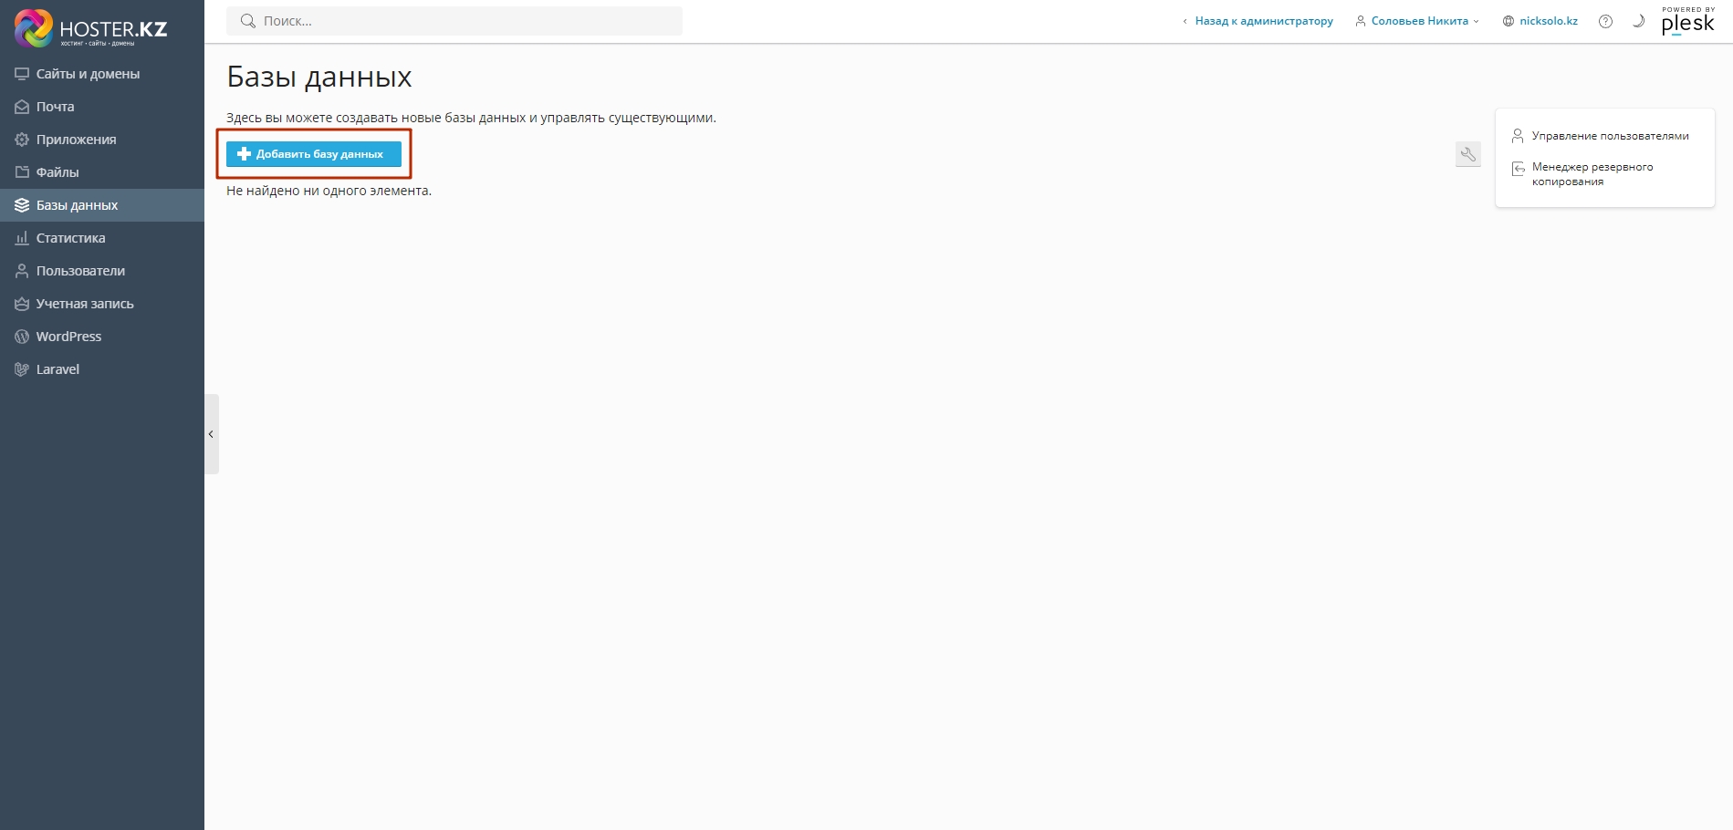The height and width of the screenshot is (830, 1733).
Task: Open the help question mark icon
Action: [1605, 21]
